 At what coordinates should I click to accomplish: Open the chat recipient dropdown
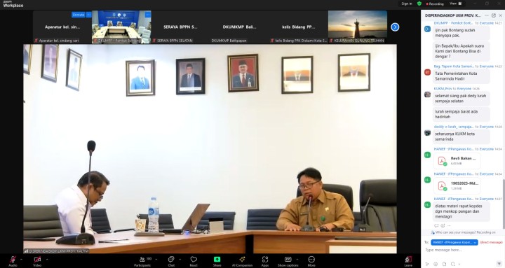(454, 242)
